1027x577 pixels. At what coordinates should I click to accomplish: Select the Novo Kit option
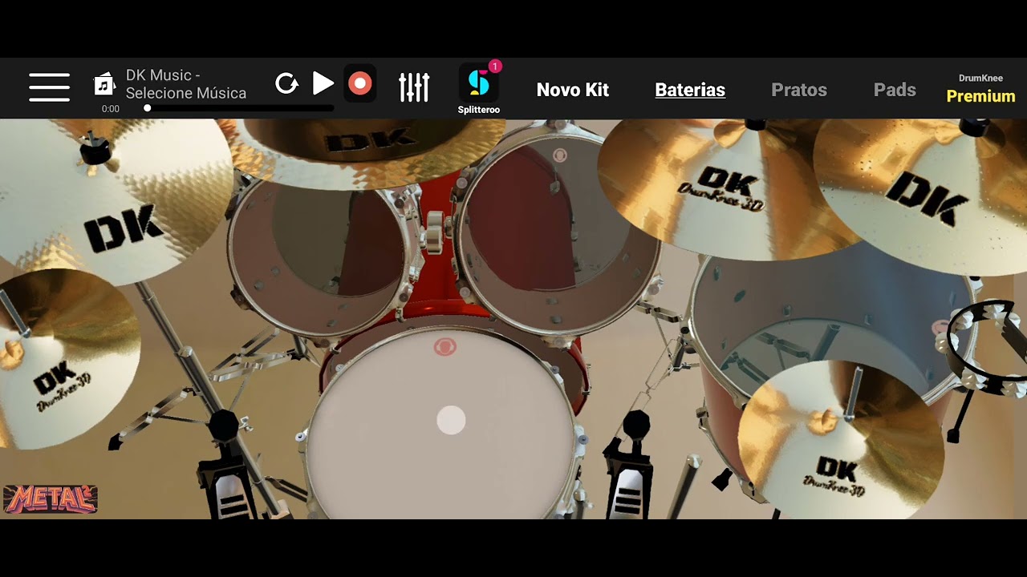coord(573,90)
